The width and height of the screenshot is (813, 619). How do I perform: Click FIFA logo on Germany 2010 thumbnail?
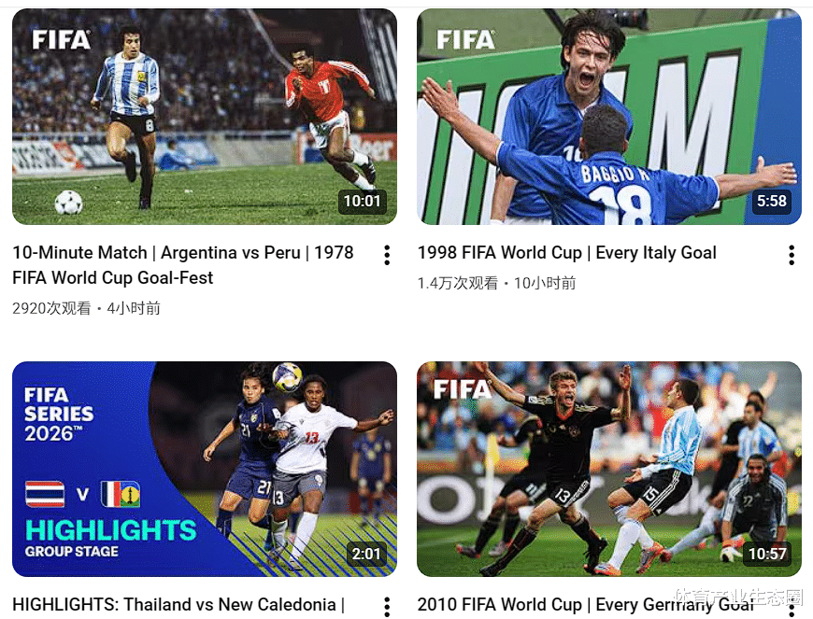(462, 389)
